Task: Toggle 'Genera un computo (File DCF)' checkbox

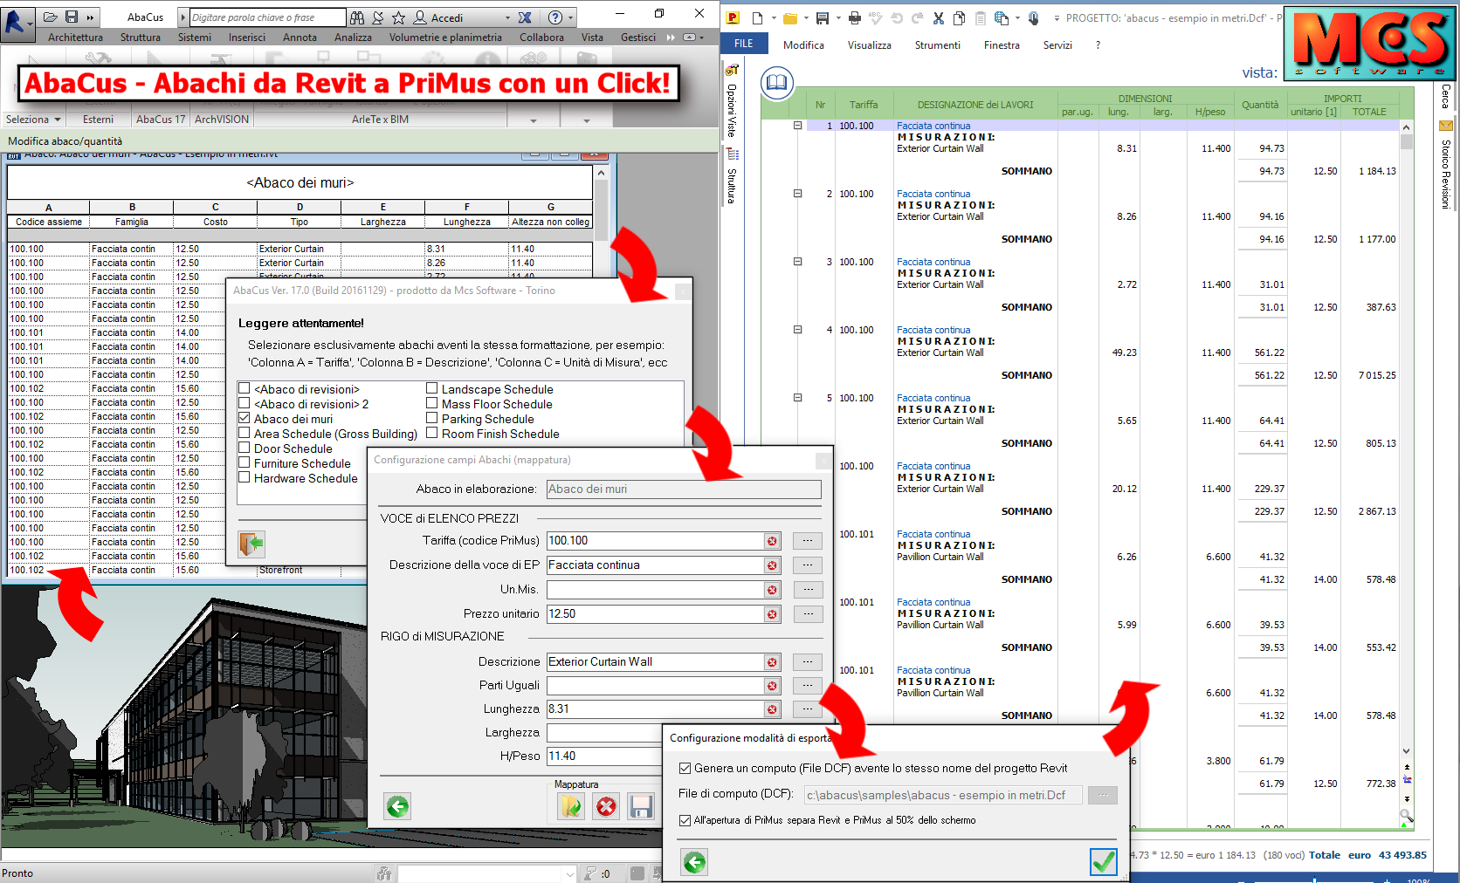Action: coord(685,769)
